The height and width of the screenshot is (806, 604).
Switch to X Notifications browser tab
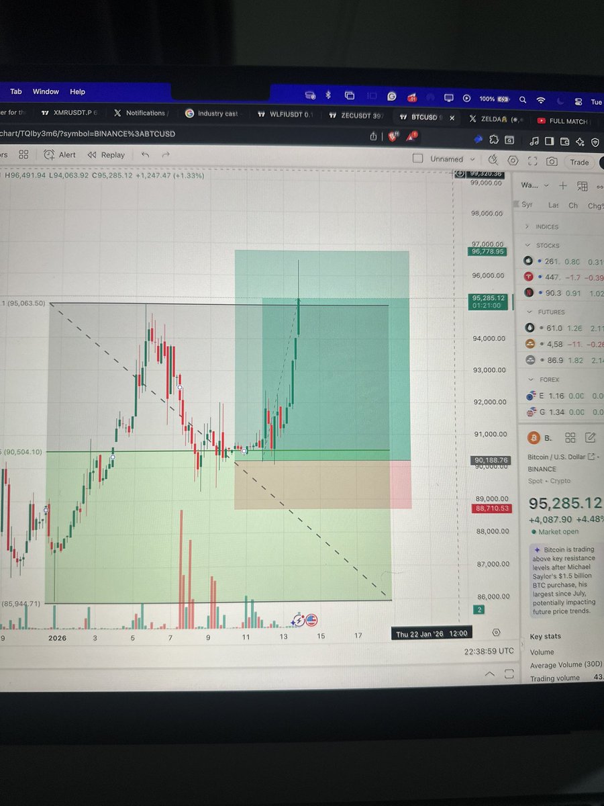click(141, 113)
